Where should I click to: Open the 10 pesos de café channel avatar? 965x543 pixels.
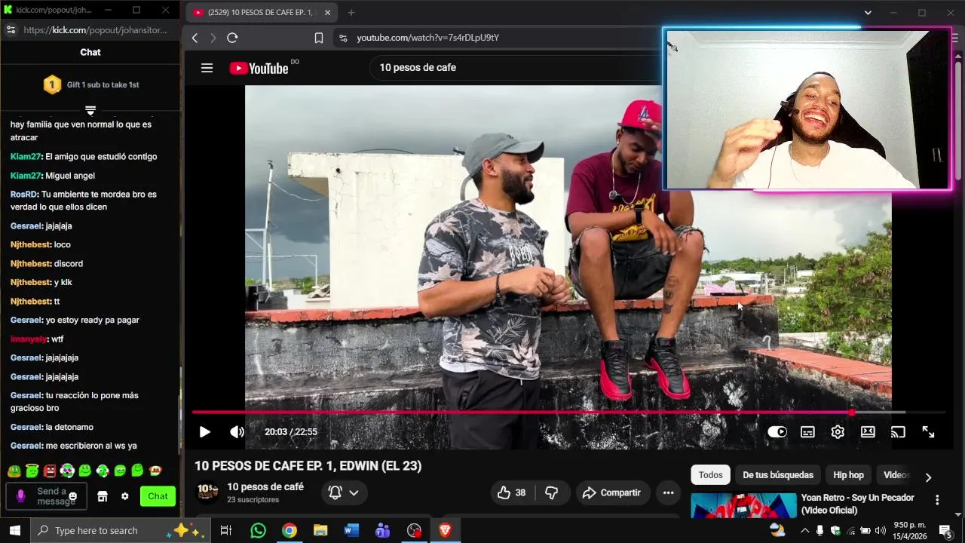click(207, 492)
